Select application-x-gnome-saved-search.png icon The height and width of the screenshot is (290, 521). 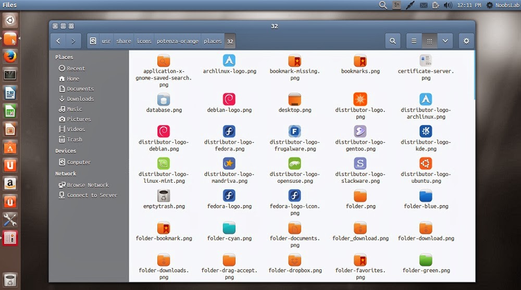tap(164, 60)
